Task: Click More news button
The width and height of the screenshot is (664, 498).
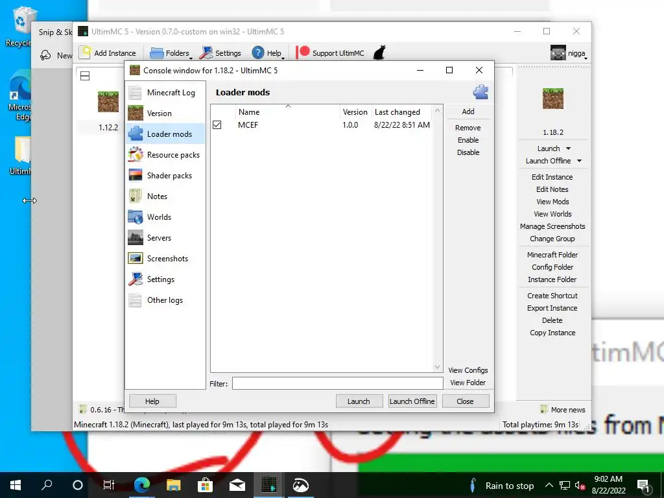Action: pos(563,410)
